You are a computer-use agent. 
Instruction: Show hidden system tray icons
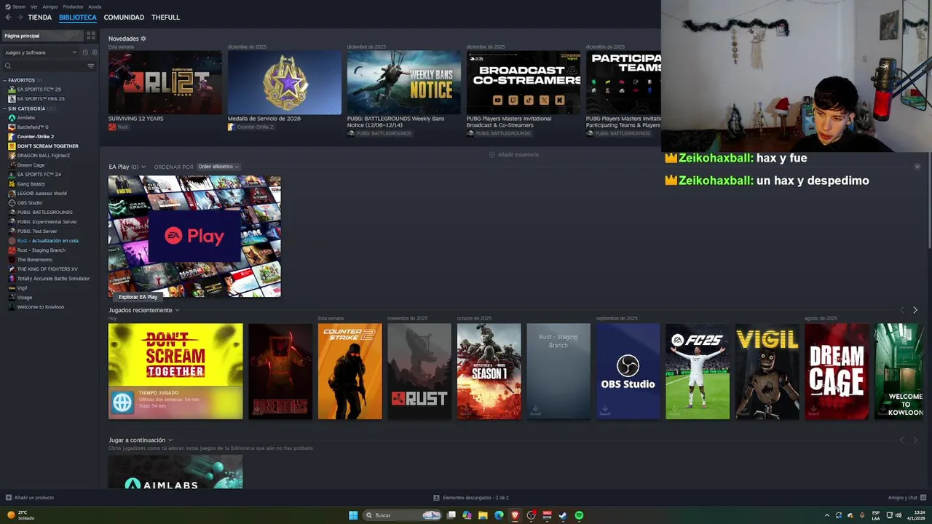826,515
